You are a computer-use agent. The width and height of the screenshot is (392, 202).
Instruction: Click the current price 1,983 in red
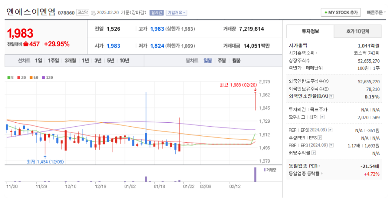pyautogui.click(x=20, y=34)
